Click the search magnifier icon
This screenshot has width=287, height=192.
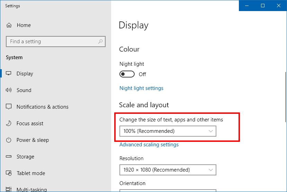pos(100,42)
